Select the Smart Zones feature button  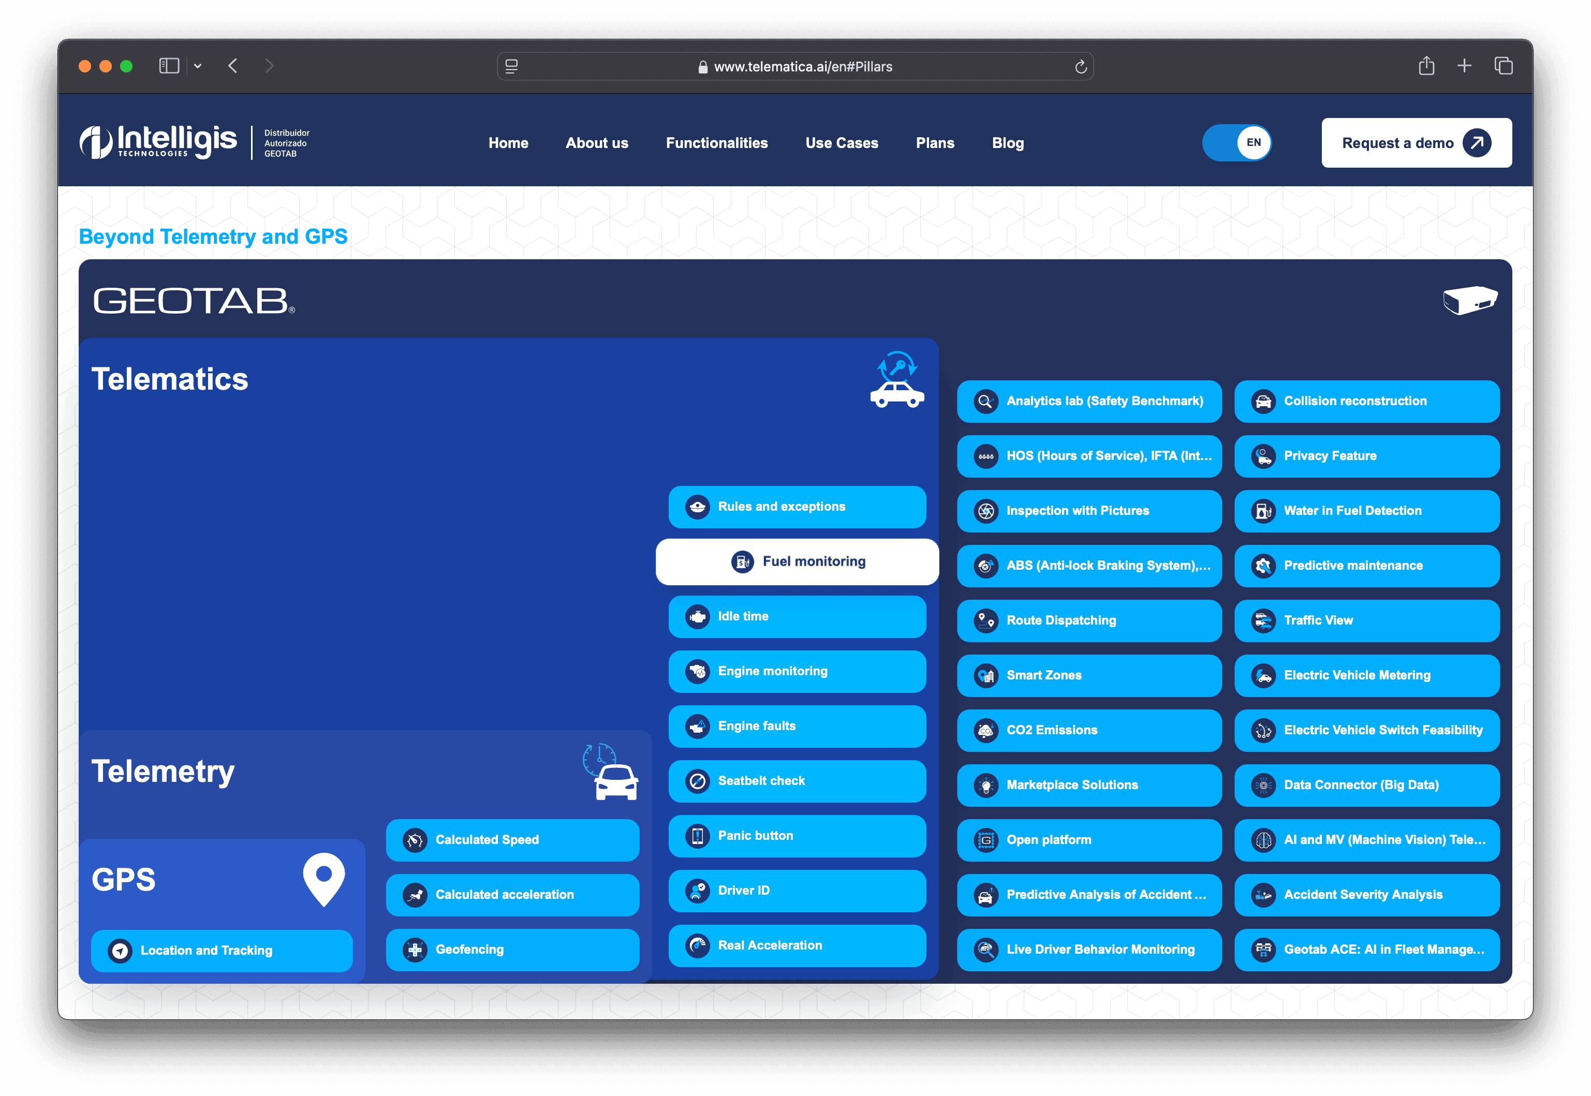click(1089, 676)
